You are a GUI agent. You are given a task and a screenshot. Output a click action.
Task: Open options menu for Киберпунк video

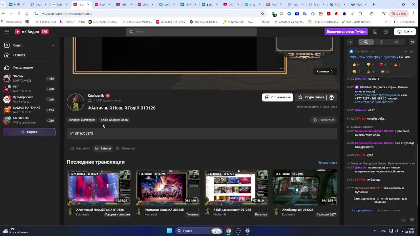tap(335, 210)
